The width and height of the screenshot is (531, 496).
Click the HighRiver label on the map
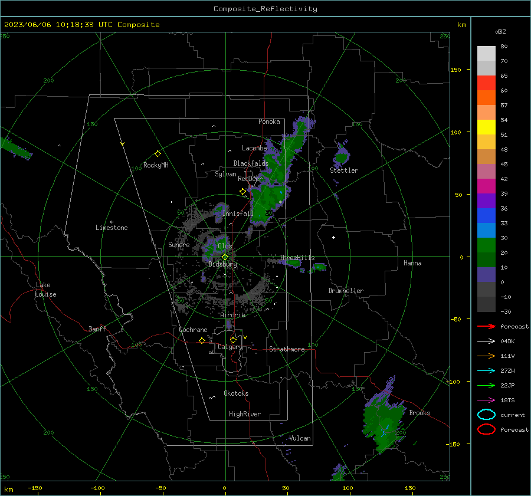(x=245, y=414)
